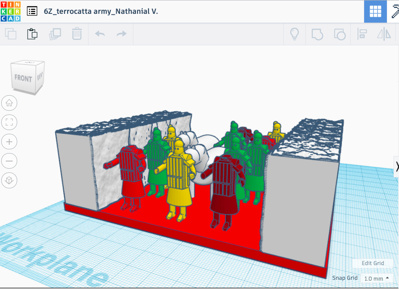Redo the last undone action

122,34
